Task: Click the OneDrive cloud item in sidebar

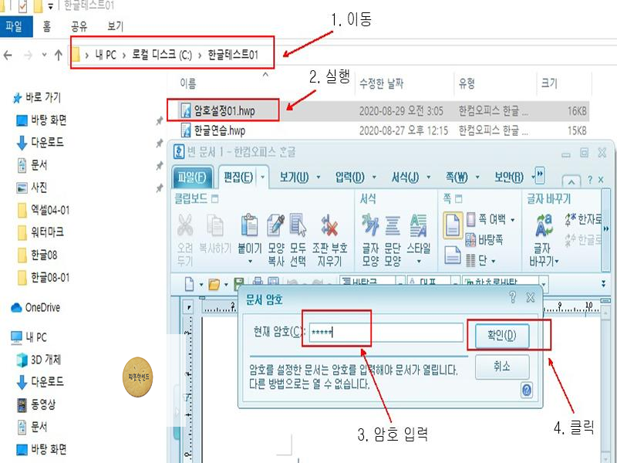Action: (35, 307)
